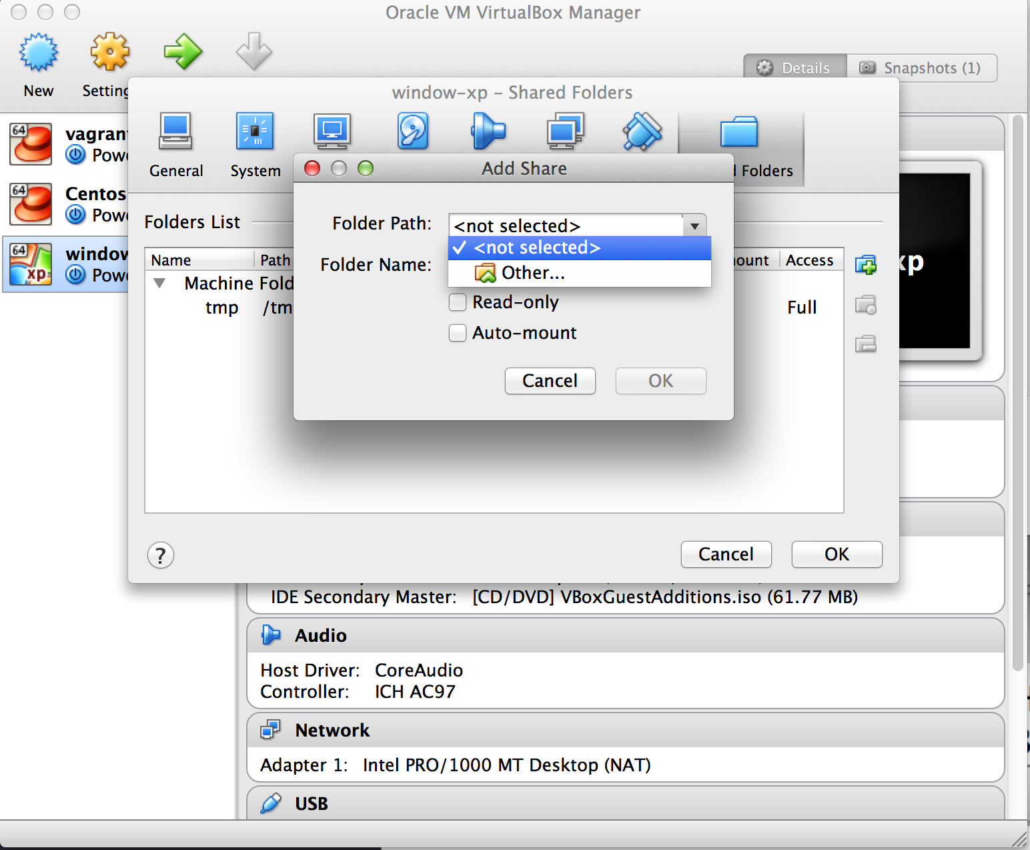Collapse the Machine Folders tree row
The height and width of the screenshot is (850, 1030).
pos(159,283)
